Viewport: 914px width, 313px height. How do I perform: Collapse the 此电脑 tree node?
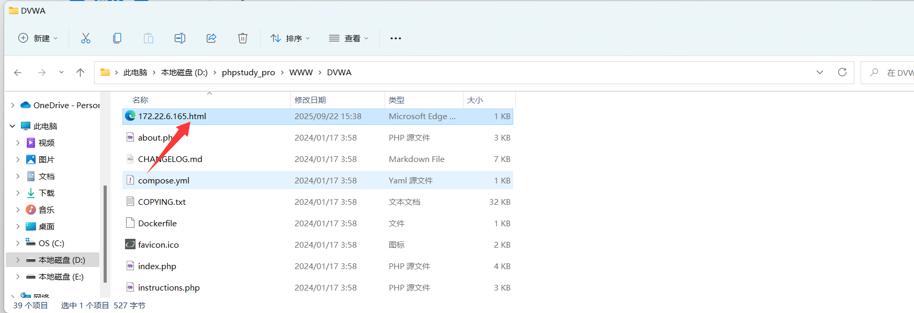13,126
